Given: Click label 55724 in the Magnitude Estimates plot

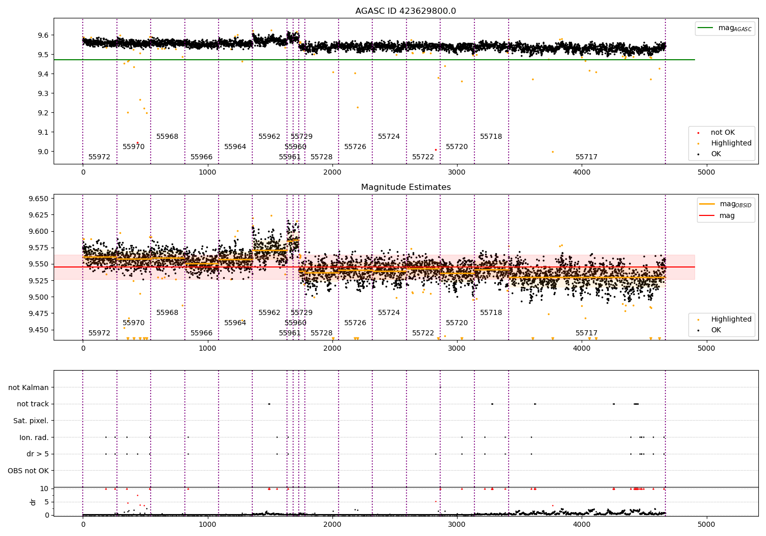Looking at the screenshot, I should tap(389, 313).
